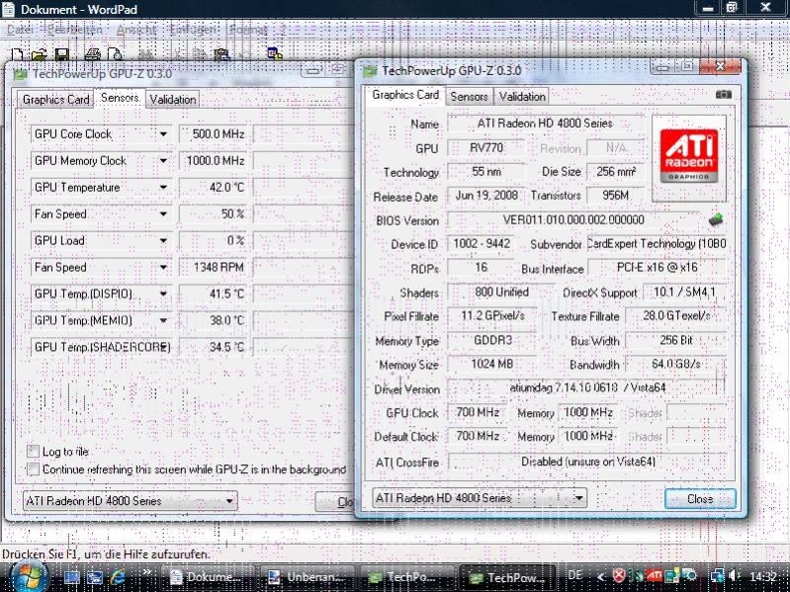The height and width of the screenshot is (592, 790).
Task: Enable the Log to file checkbox
Action: (x=33, y=451)
